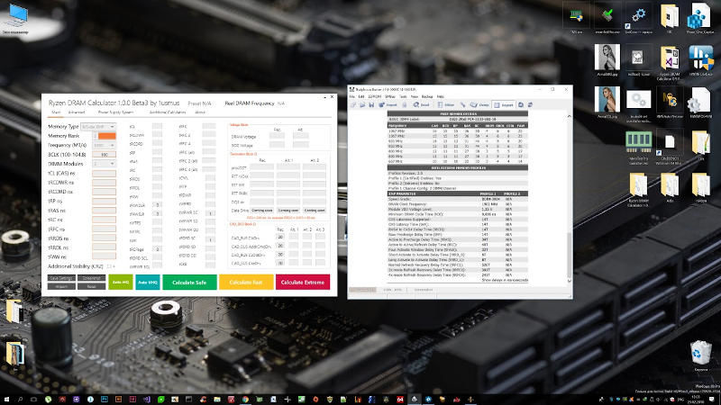Screen dimensions: 721x405
Task: Click the icon right after Report in toolbar
Action: tap(521, 105)
